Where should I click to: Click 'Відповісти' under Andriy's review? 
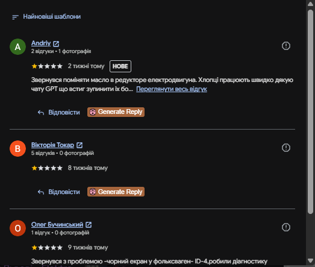coord(58,112)
